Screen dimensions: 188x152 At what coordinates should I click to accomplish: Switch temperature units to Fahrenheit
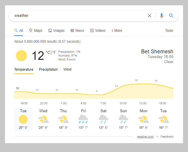coord(54,52)
